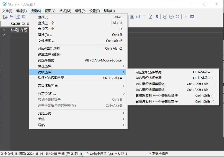The image size is (224, 157).
Task: Click 多重选择 (说明) menu entry
Action: [x=78, y=54]
